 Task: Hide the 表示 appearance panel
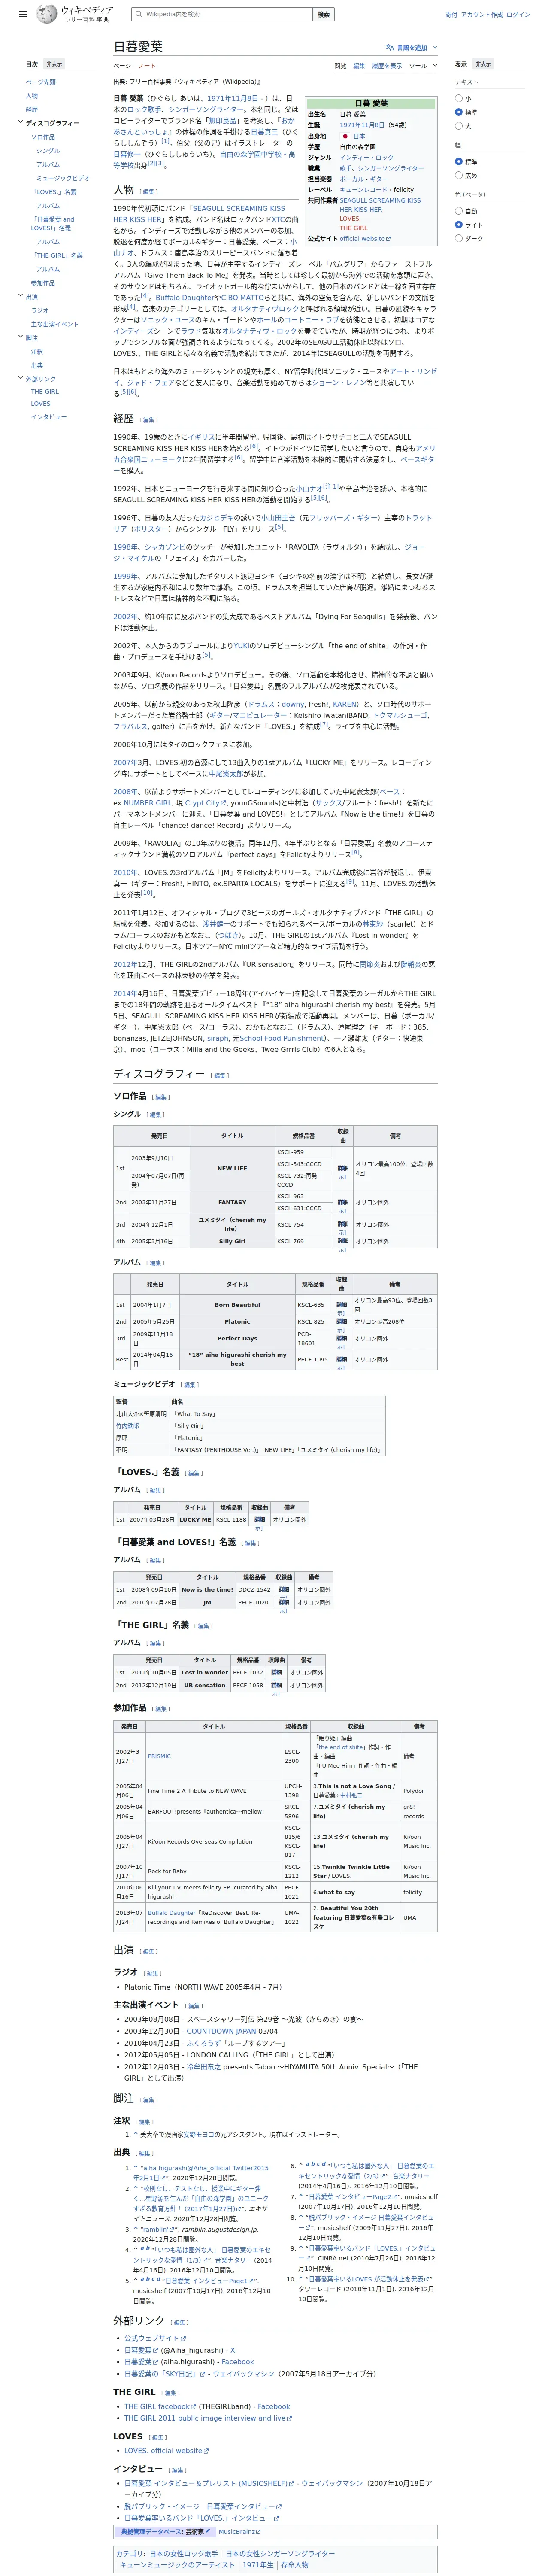click(483, 64)
